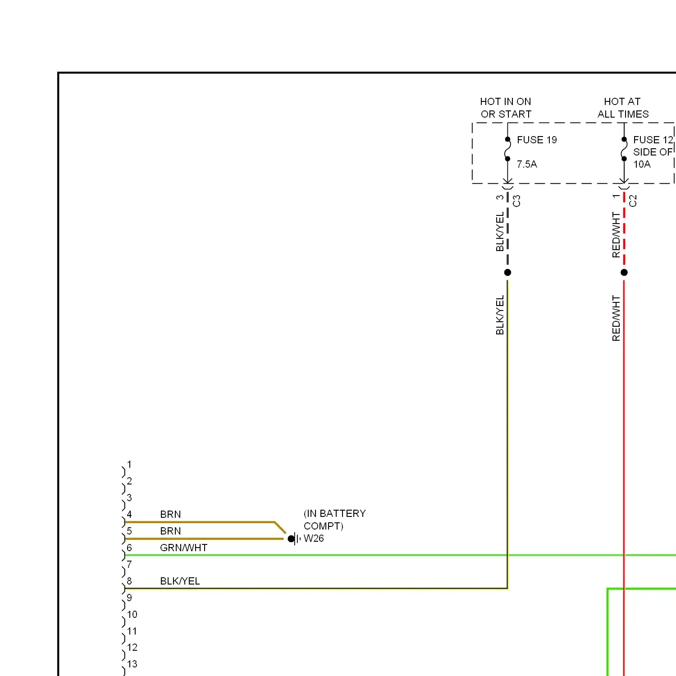Click connector pin number 4
Screen dimensions: 676x676
coord(129,514)
